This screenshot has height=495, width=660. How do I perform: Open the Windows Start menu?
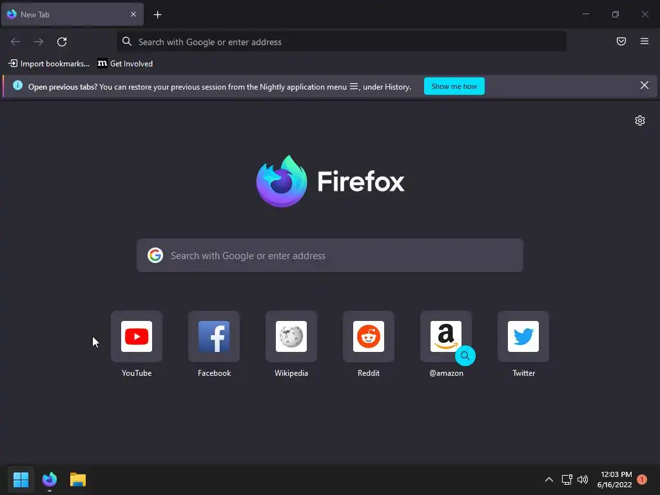tap(21, 480)
